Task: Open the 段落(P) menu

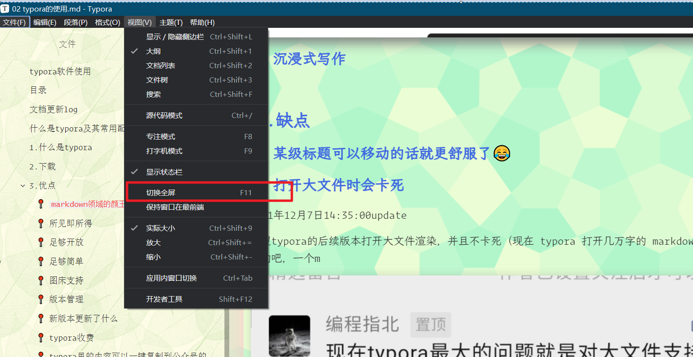Action: (76, 22)
